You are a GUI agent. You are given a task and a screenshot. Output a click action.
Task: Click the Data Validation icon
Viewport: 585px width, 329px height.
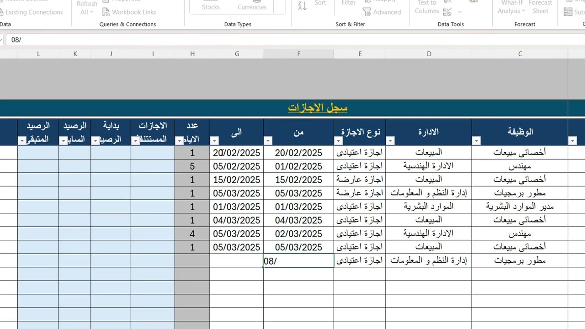click(447, 12)
